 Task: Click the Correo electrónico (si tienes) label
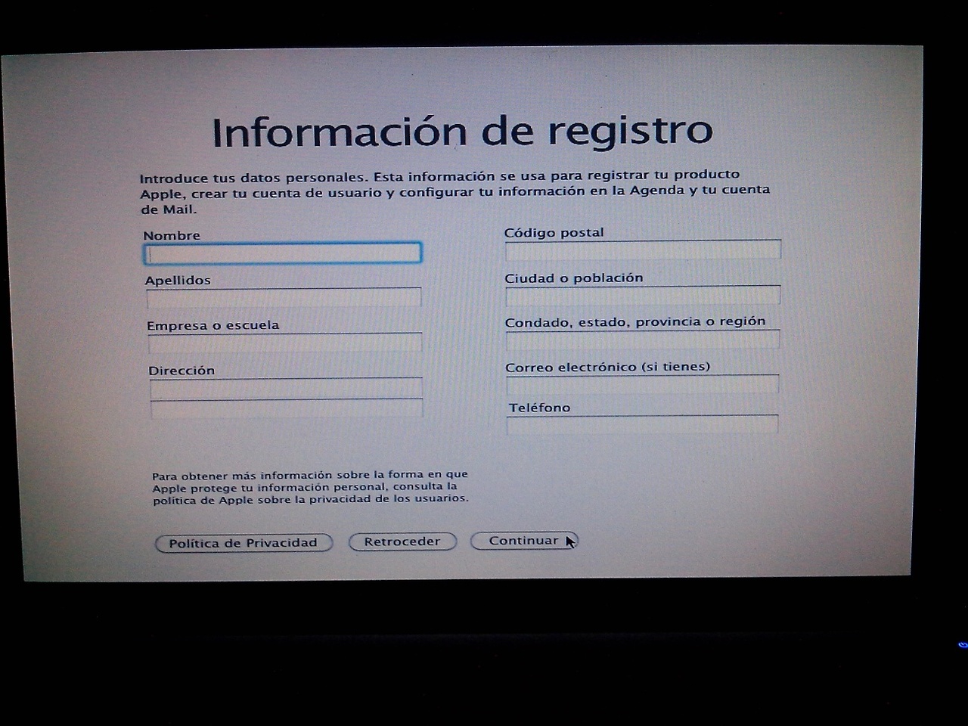pyautogui.click(x=607, y=367)
